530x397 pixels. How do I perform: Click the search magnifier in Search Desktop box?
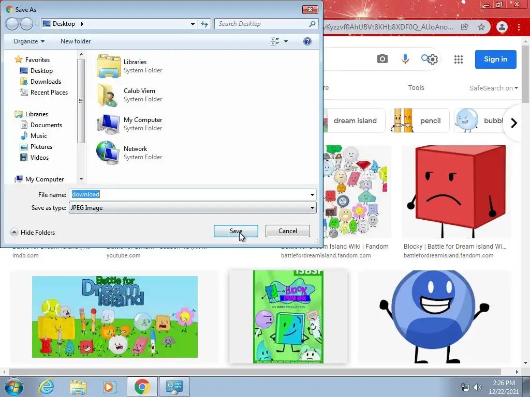click(x=312, y=24)
